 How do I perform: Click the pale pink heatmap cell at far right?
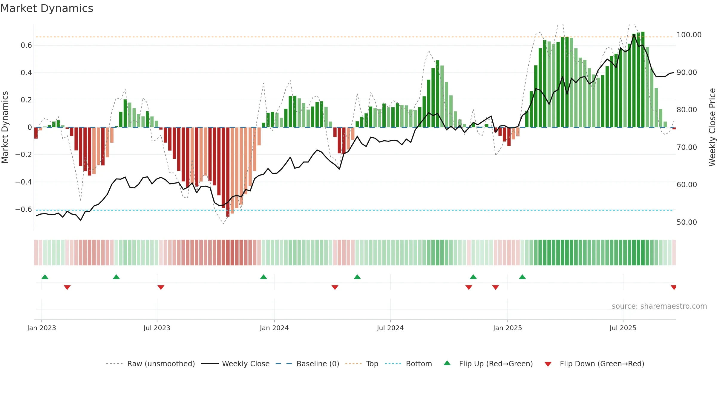(x=674, y=253)
